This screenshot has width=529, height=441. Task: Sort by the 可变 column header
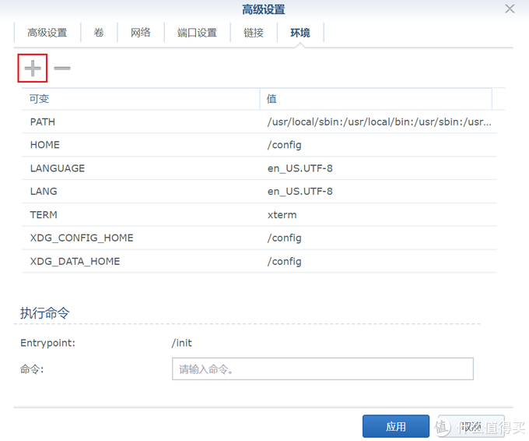[140, 99]
